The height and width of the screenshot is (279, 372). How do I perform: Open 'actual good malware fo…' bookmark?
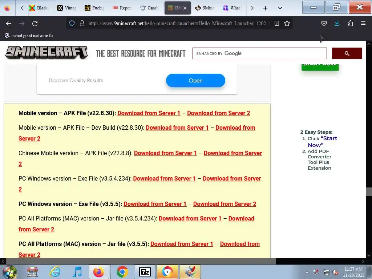click(x=31, y=36)
